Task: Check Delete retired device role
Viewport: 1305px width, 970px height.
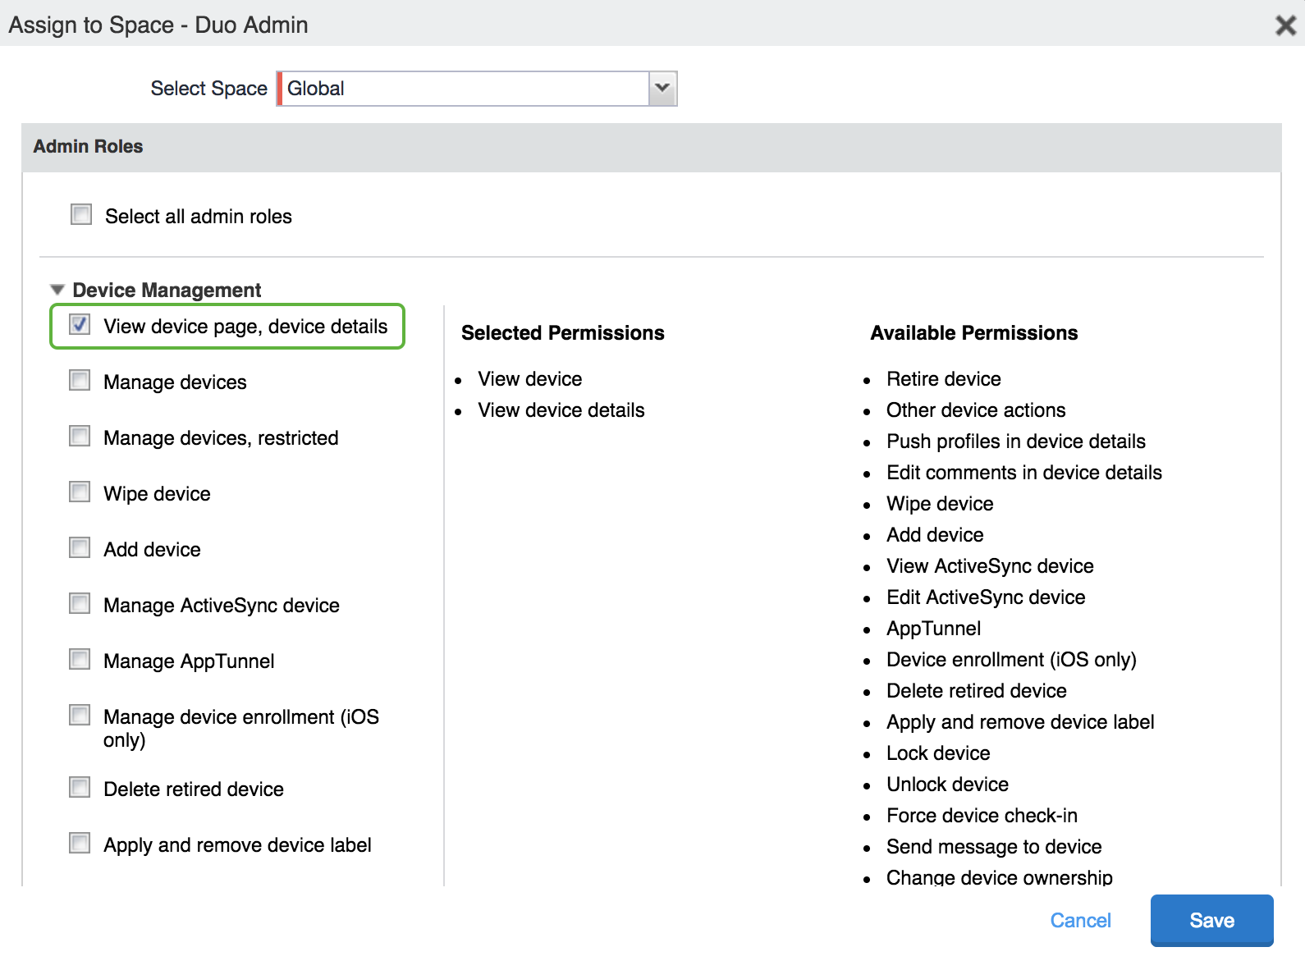Action: click(x=80, y=788)
